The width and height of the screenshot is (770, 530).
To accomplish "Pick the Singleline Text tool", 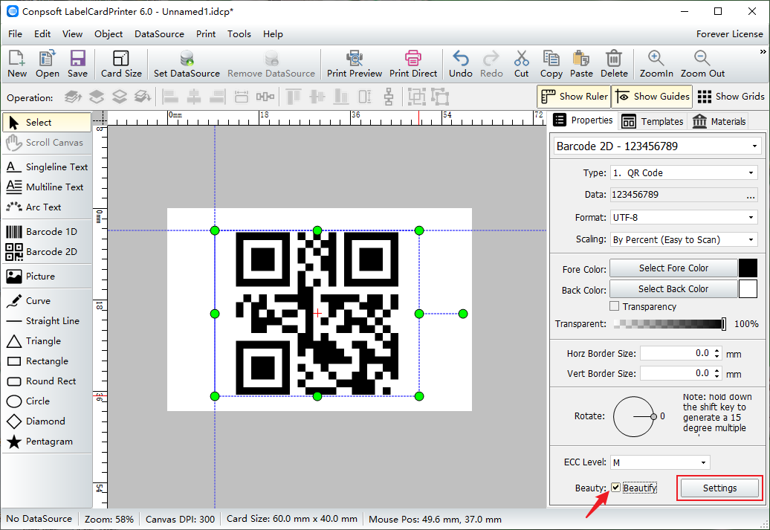I will (47, 167).
